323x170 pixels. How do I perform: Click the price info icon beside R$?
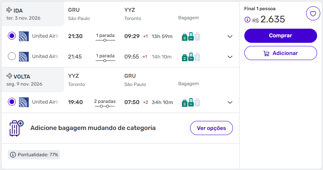tap(247, 20)
